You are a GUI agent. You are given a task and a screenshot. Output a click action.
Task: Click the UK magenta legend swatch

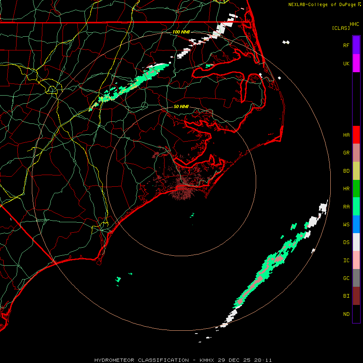(x=356, y=63)
